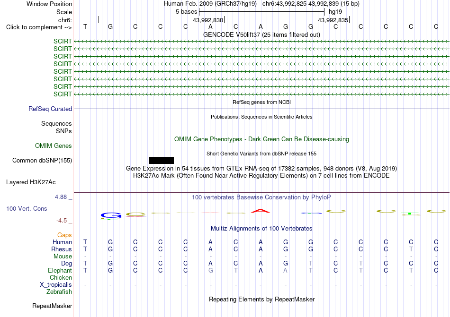Select the Gaps row label
450x317 pixels.
pyautogui.click(x=64, y=235)
